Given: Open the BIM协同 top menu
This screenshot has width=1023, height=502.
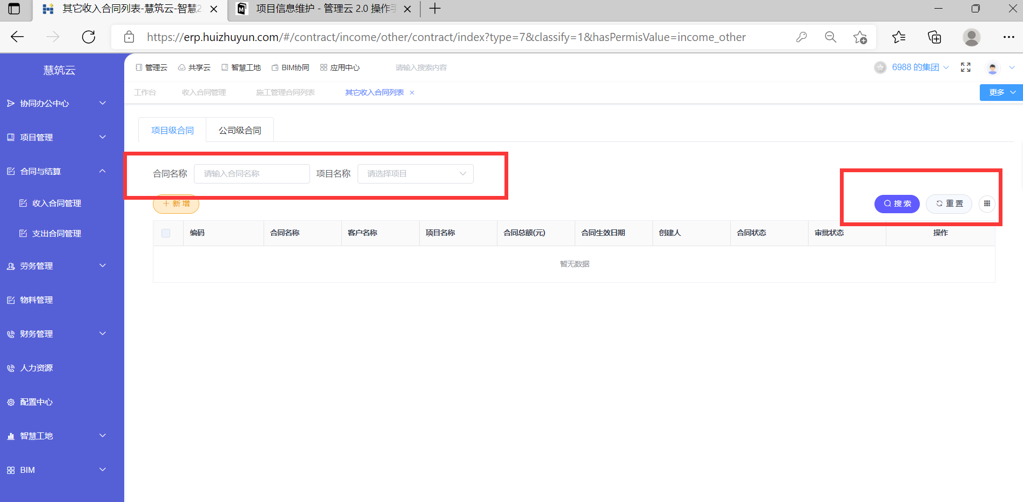Looking at the screenshot, I should [291, 67].
